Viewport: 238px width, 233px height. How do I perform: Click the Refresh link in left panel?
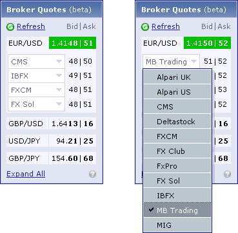(x=31, y=26)
